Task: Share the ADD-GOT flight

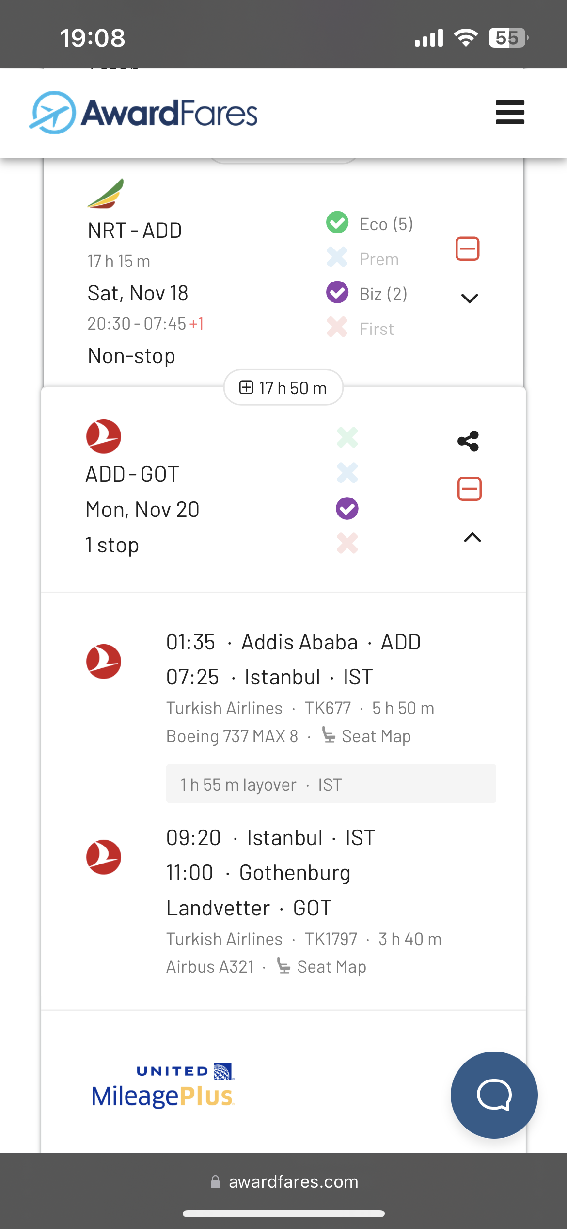Action: click(468, 441)
